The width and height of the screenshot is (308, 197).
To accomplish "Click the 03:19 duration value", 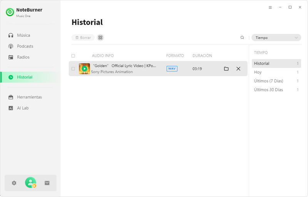I will tap(197, 69).
